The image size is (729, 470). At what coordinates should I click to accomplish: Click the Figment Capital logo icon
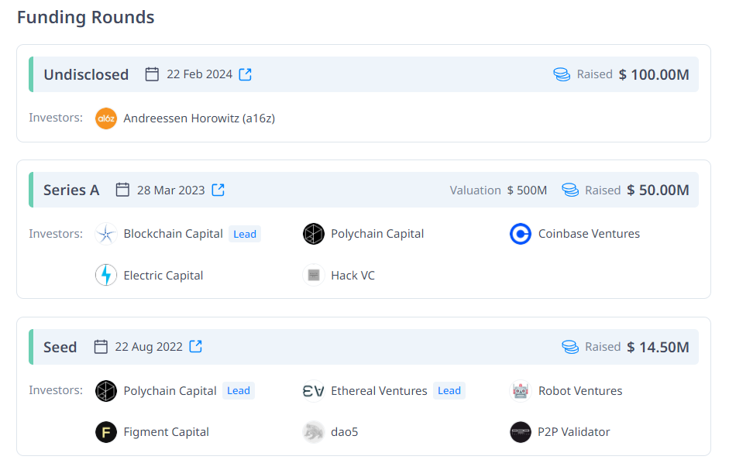[x=106, y=432]
